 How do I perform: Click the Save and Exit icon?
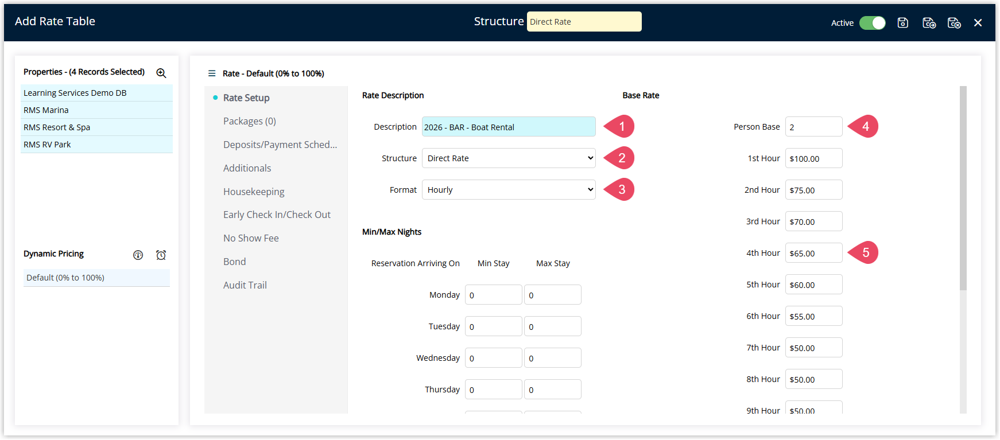[954, 23]
